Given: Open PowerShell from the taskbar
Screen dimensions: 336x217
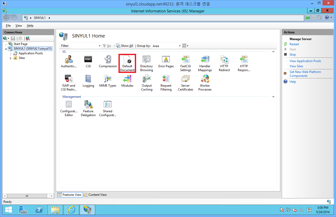Looking at the screenshot, I should (39, 210).
